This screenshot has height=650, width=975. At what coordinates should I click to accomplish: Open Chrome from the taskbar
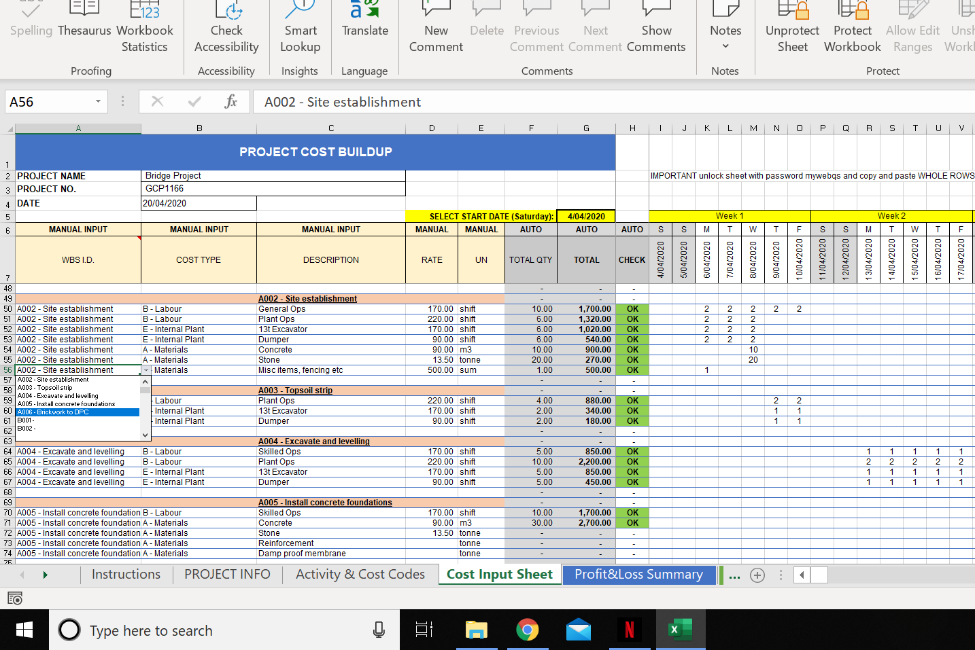click(528, 630)
